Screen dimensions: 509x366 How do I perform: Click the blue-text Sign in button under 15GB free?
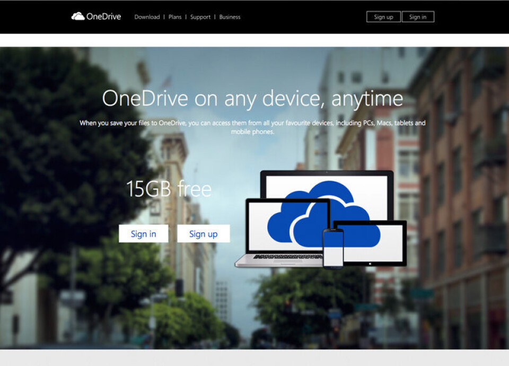(144, 233)
